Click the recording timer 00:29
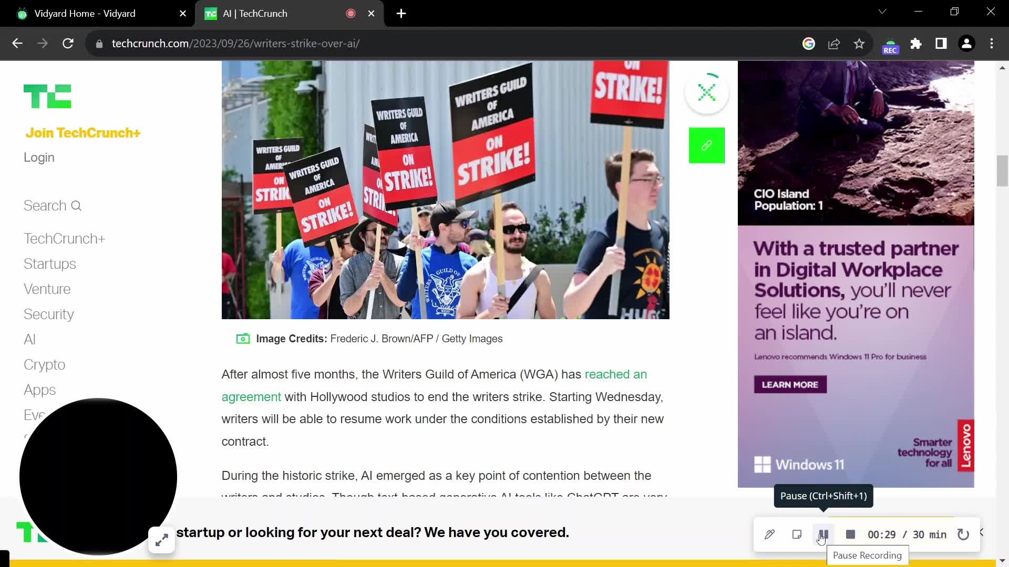Viewport: 1009px width, 567px height. (x=881, y=534)
